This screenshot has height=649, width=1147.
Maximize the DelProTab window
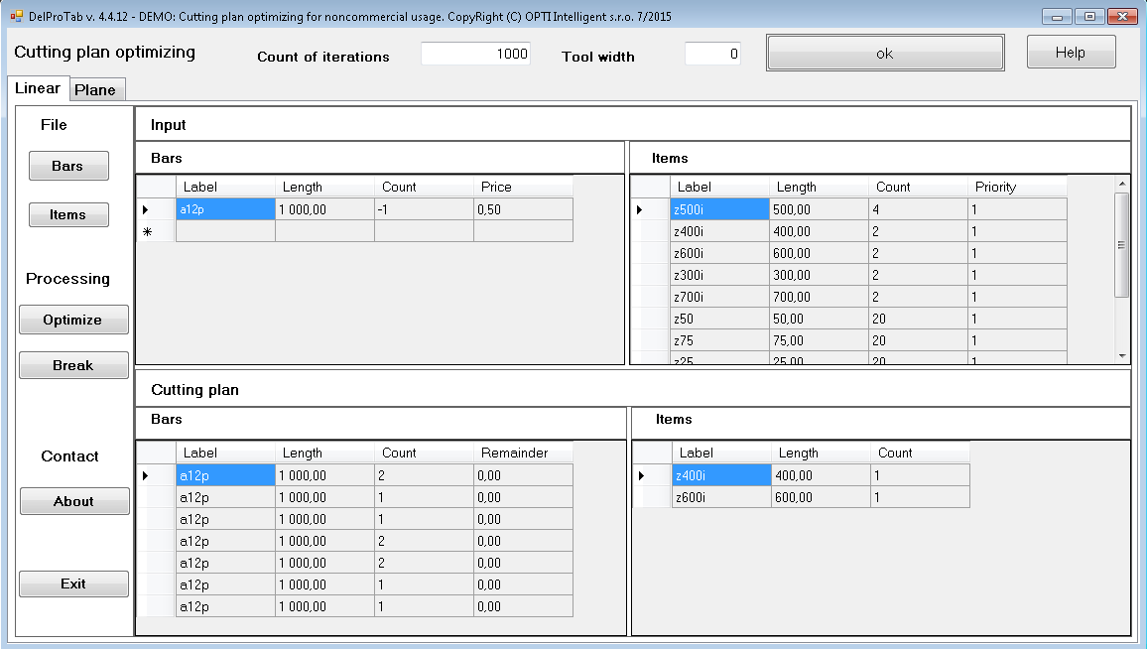point(1089,16)
